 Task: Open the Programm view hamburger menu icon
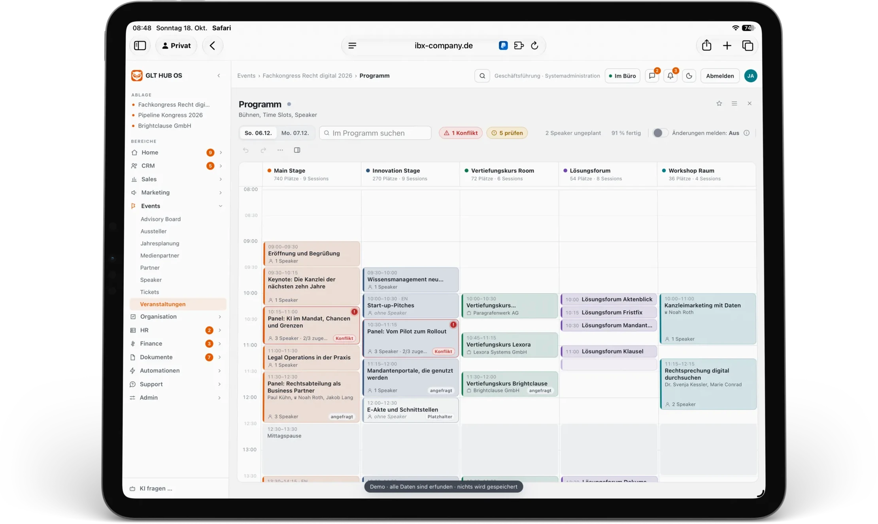734,103
